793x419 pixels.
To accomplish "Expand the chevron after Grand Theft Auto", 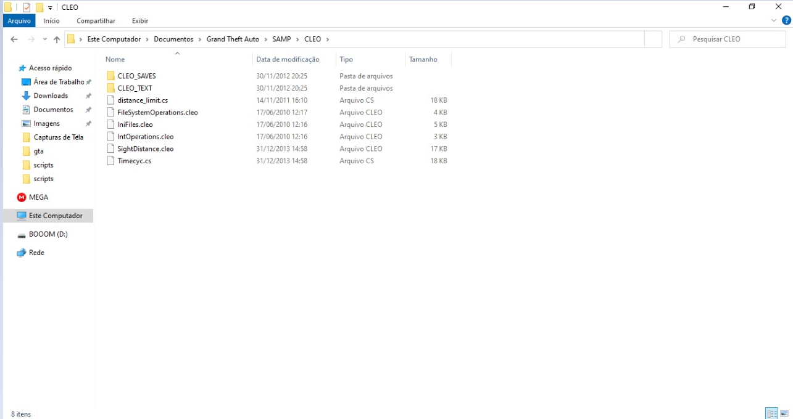I will pos(266,39).
